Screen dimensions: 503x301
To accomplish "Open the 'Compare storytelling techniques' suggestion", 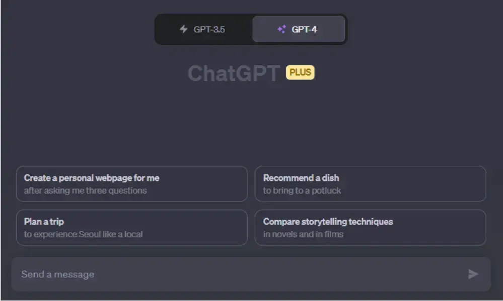I will pos(371,228).
